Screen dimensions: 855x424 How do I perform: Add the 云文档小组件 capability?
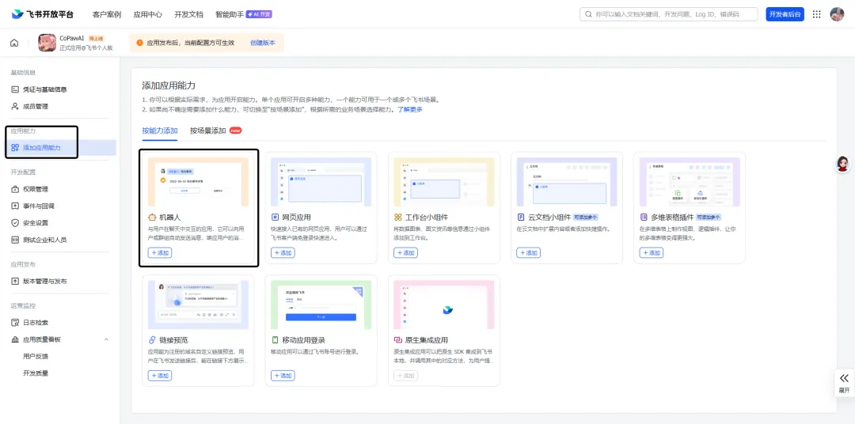[528, 253]
